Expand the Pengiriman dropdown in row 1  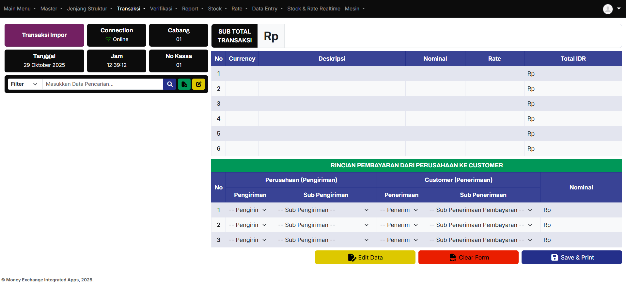[248, 210]
